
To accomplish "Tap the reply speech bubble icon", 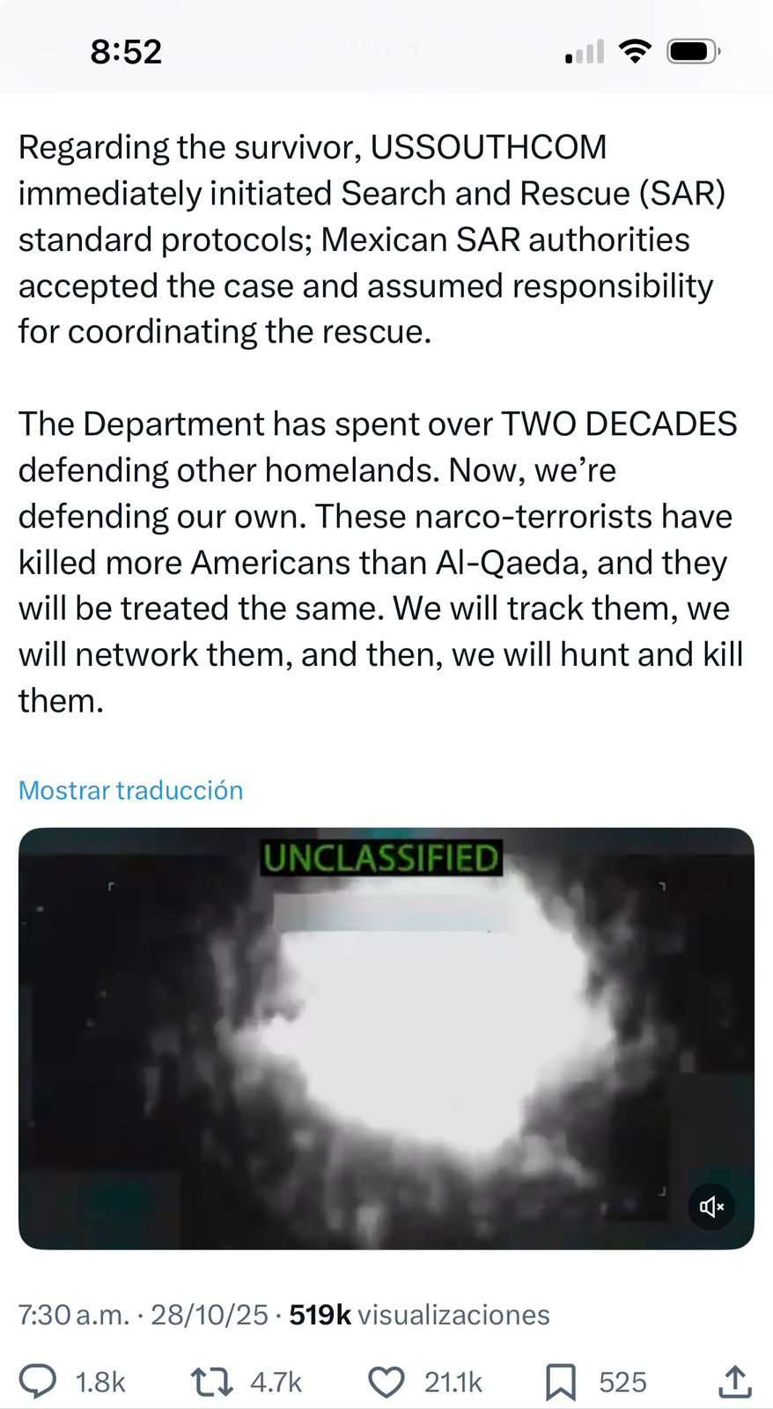I will point(38,1382).
